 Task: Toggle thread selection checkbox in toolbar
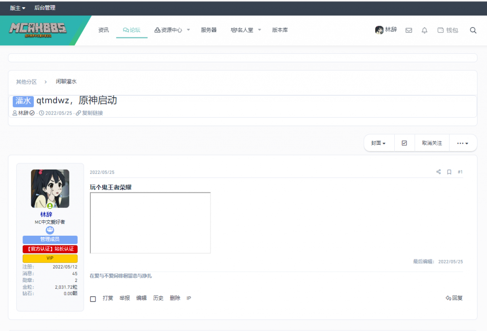[404, 143]
